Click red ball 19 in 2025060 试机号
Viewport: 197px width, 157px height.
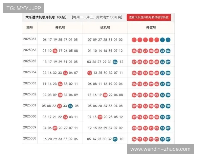tap(100, 117)
